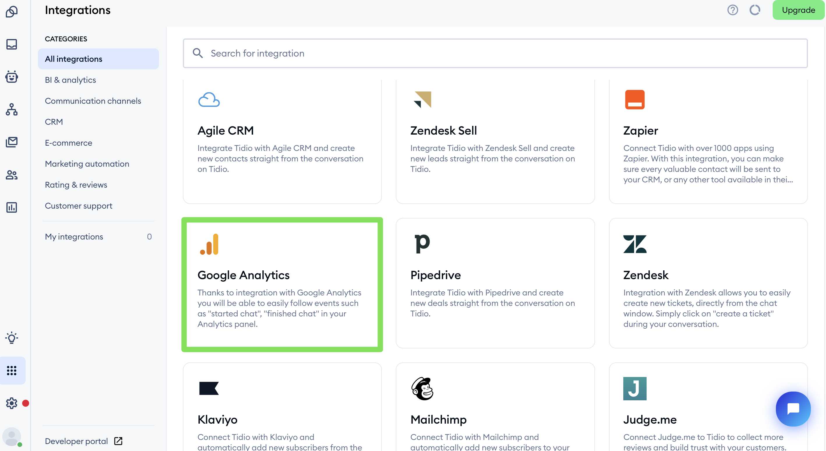826x451 pixels.
Task: Click the My integrations count '0'
Action: pyautogui.click(x=149, y=237)
